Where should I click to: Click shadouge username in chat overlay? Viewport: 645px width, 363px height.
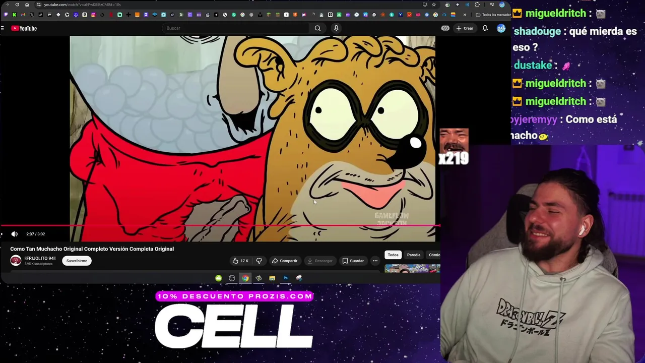[x=537, y=31]
